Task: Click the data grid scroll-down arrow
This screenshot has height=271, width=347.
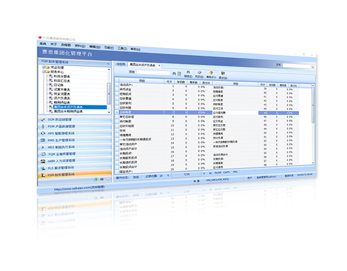Action: [x=313, y=163]
